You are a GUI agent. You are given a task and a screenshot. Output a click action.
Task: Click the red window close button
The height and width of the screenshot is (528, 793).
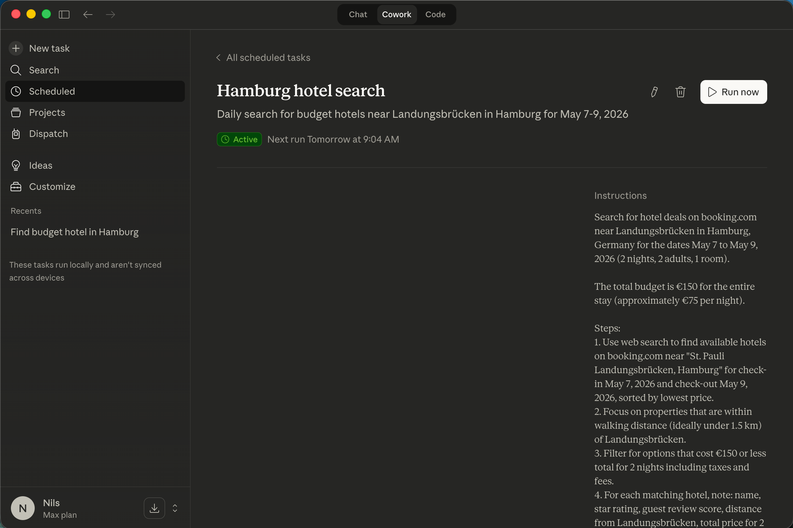pyautogui.click(x=16, y=14)
